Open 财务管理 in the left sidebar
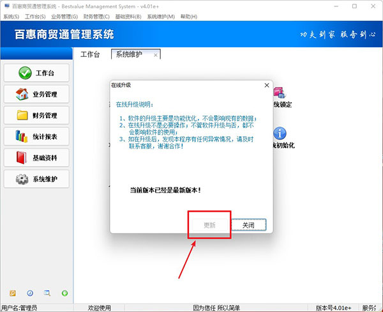Image resolution: width=383 pixels, height=312 pixels. [x=36, y=115]
